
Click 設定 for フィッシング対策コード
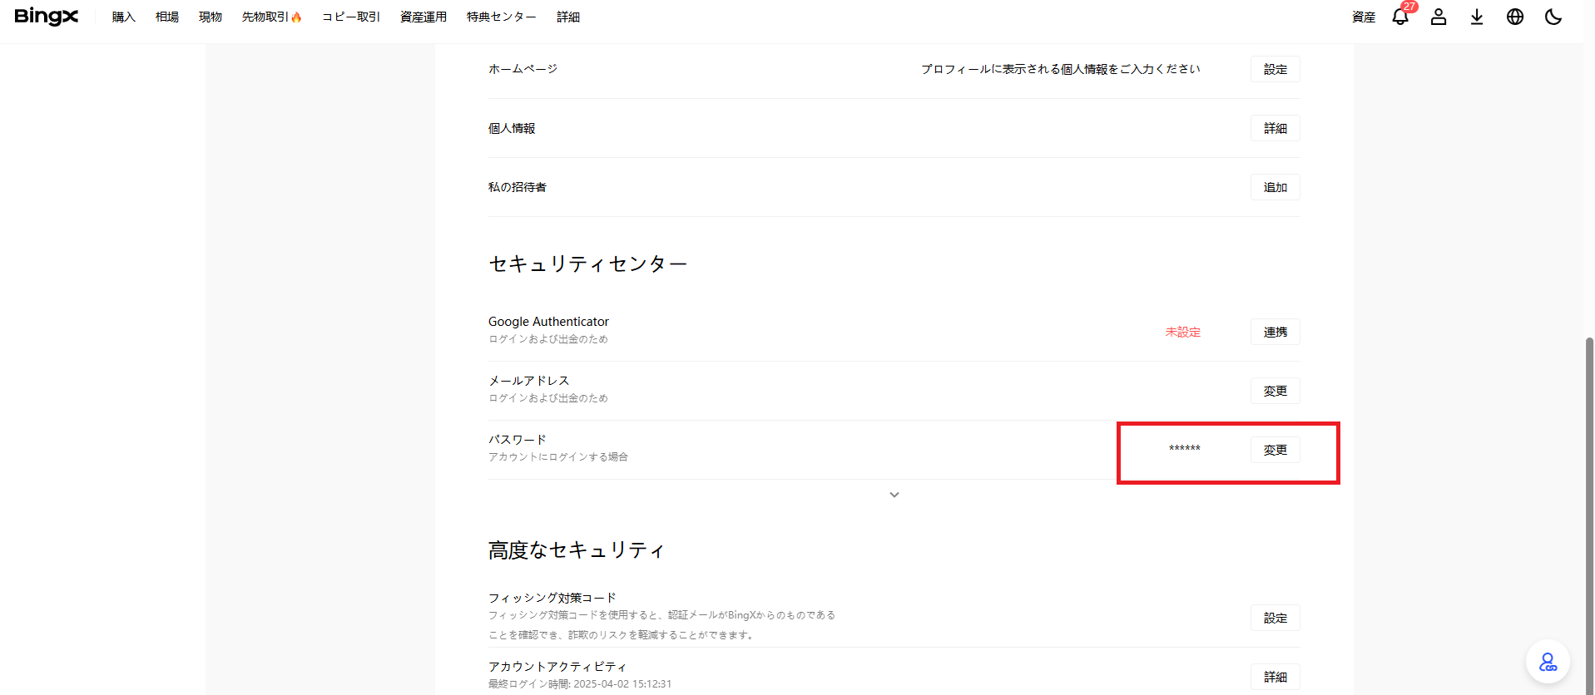(1275, 618)
